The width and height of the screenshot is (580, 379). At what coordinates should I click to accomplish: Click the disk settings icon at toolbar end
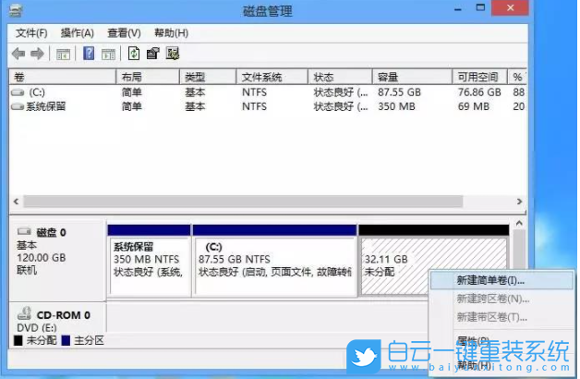point(172,54)
